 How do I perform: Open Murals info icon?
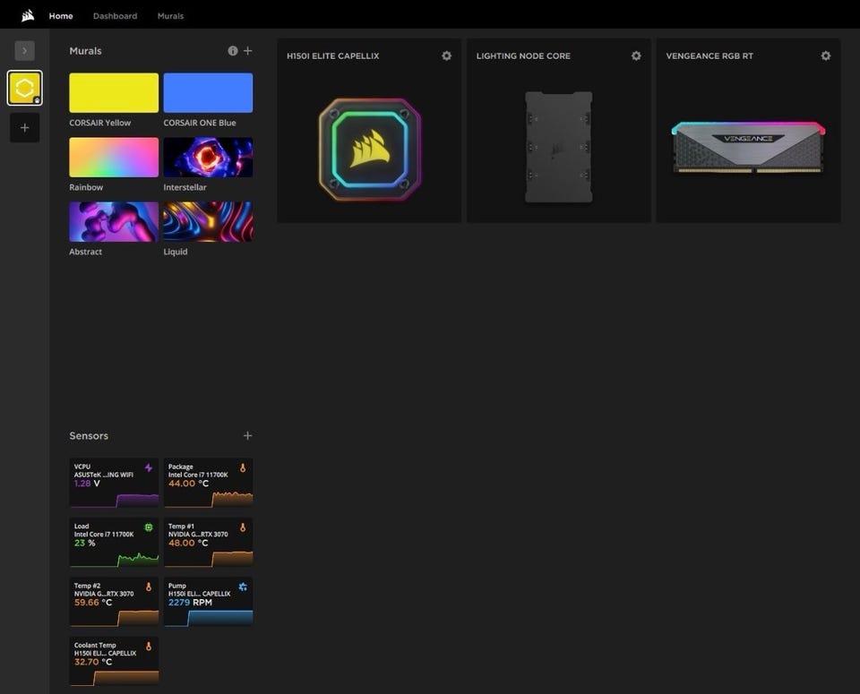coord(233,51)
